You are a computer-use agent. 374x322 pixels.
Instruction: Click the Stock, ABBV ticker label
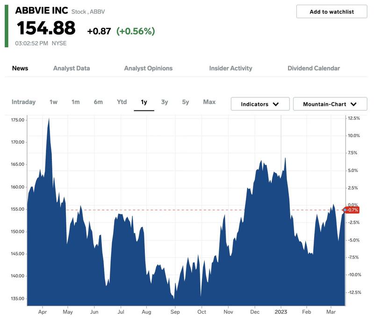88,12
